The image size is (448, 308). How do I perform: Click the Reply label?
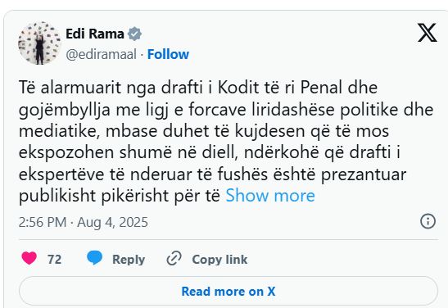pyautogui.click(x=129, y=260)
